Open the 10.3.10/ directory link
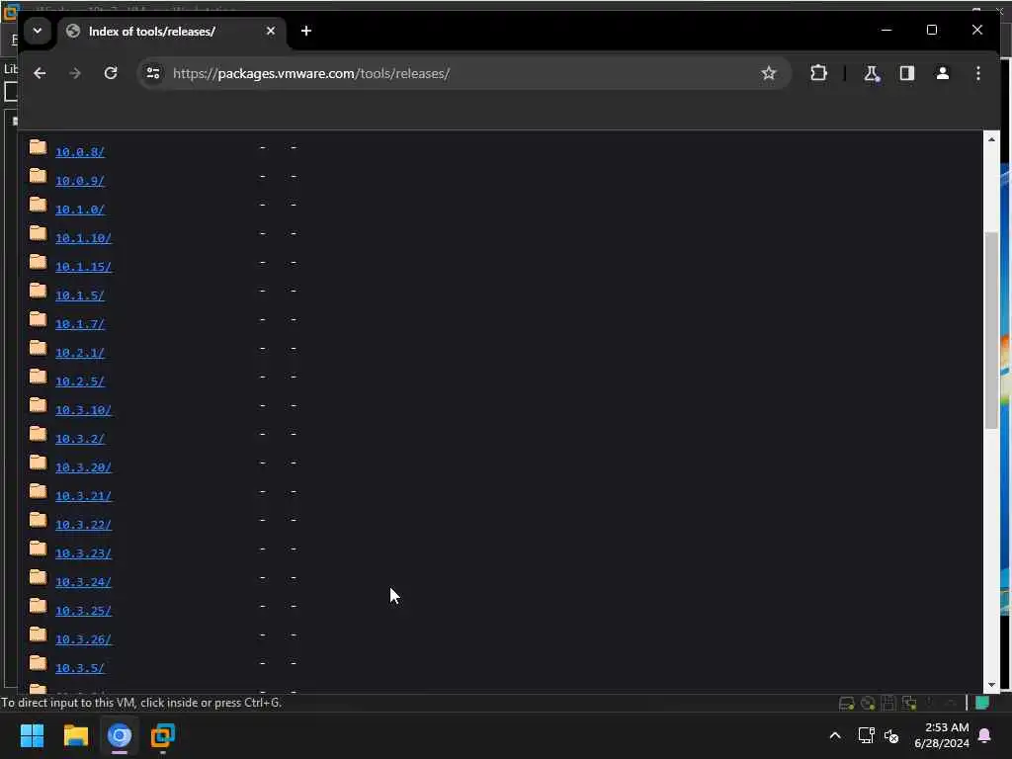 [83, 410]
